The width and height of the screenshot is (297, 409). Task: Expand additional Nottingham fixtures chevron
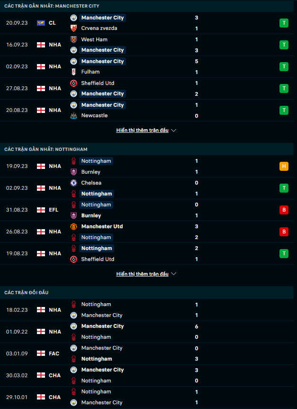(x=174, y=274)
